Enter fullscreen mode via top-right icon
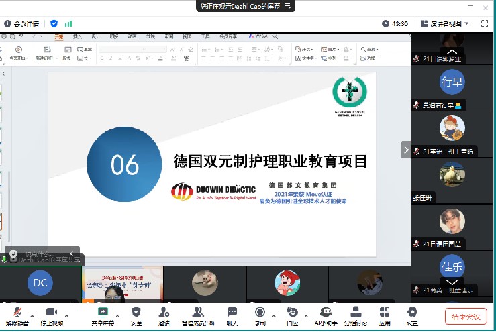The image size is (496, 332). point(485,23)
